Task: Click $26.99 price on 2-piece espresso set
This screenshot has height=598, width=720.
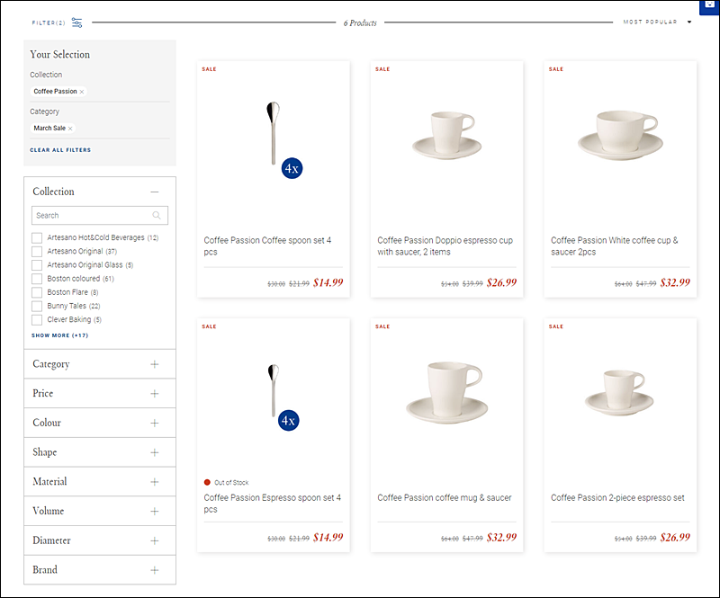Action: [675, 538]
